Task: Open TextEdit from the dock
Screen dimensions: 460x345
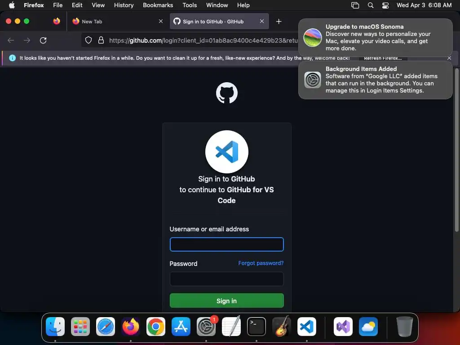Action: (231, 327)
